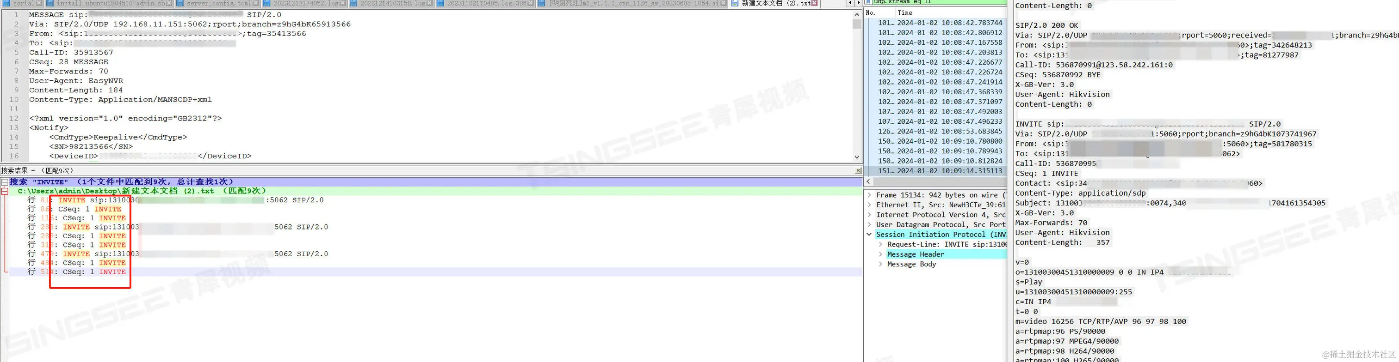Expand the Frame 15134 details in Wireshark
The height and width of the screenshot is (362, 1399).
tap(869, 195)
